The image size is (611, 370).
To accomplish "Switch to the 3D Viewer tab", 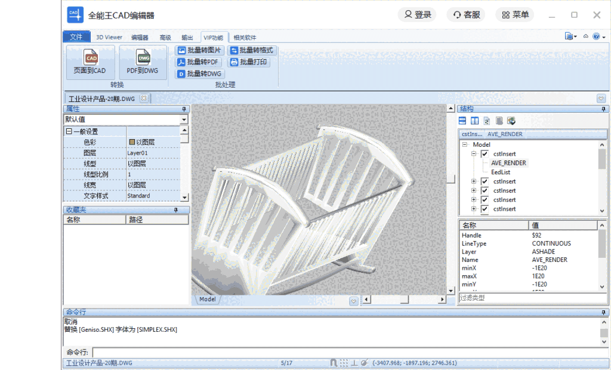I will [x=108, y=36].
